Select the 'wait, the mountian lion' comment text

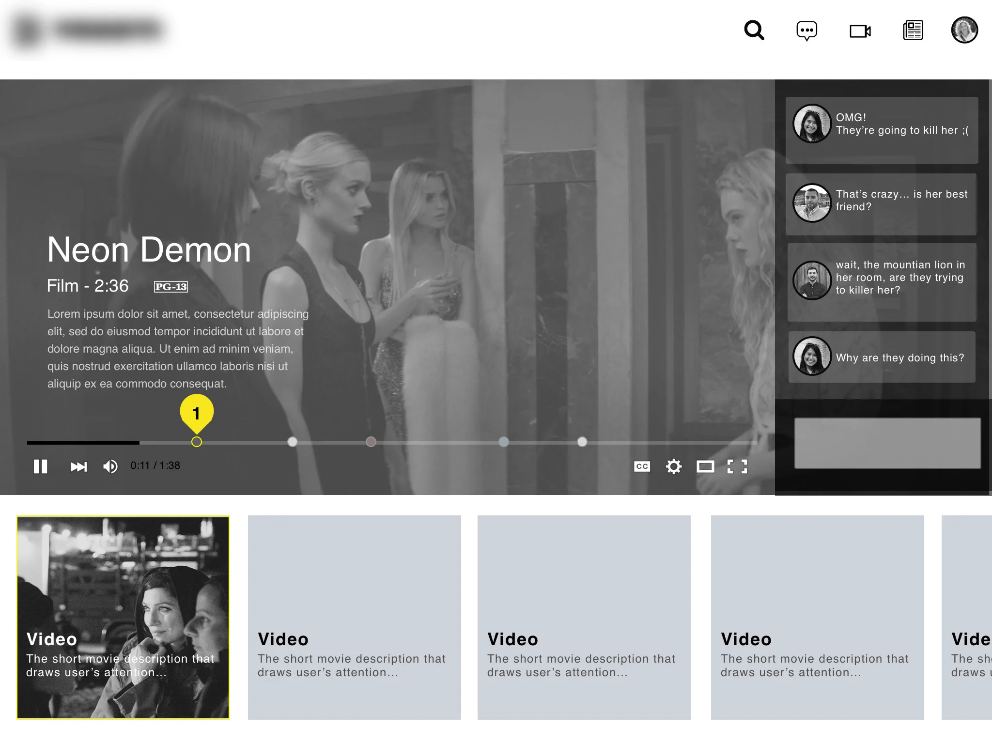[x=900, y=278]
